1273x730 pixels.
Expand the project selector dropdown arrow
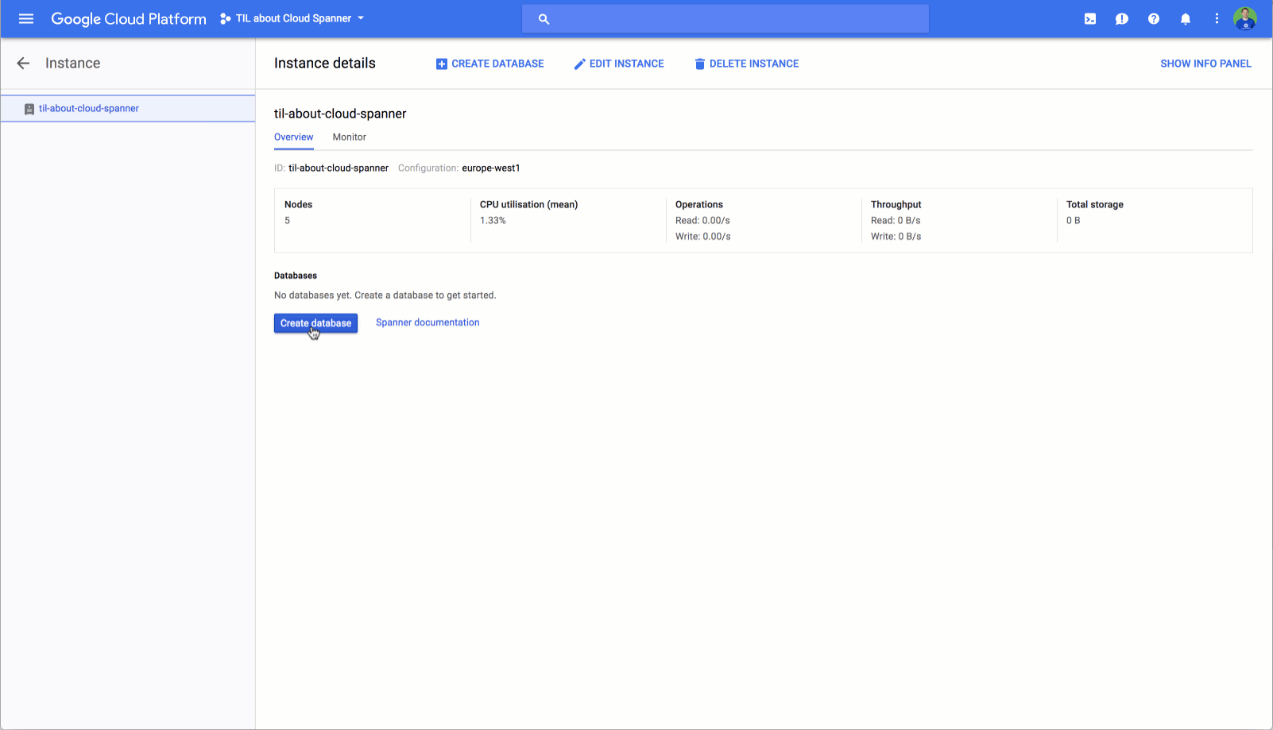[361, 17]
